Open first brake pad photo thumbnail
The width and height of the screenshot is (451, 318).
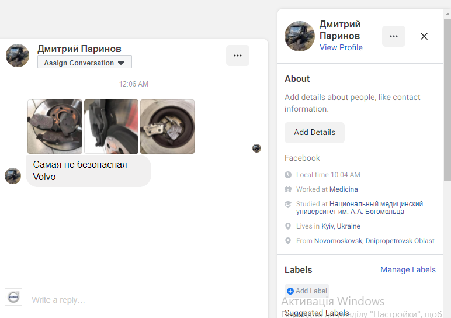click(x=55, y=126)
